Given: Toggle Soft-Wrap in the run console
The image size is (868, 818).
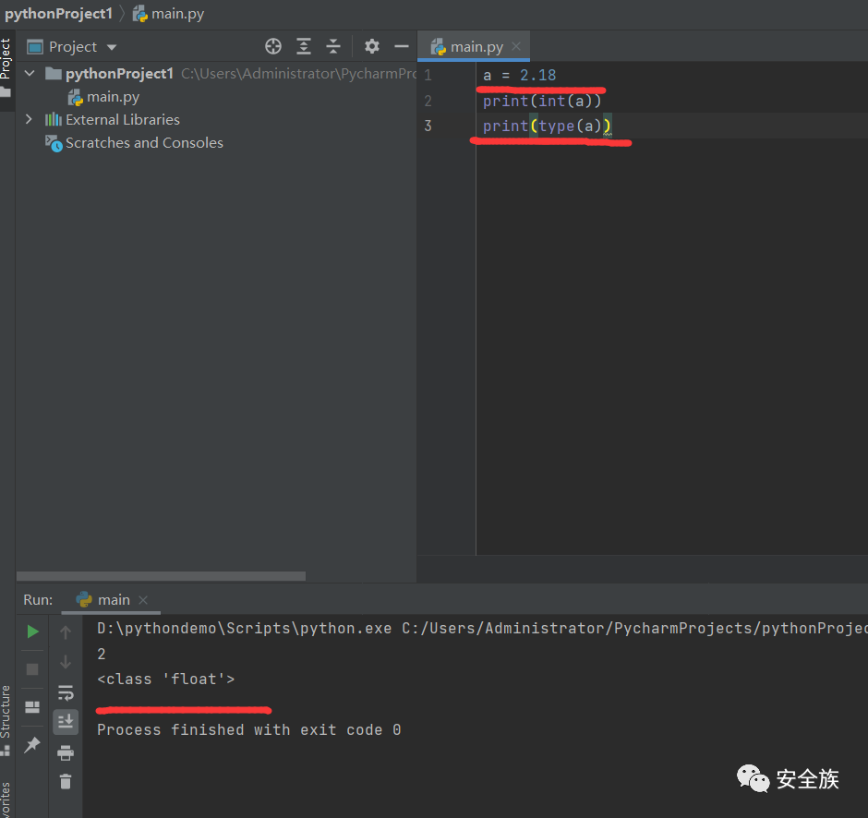Looking at the screenshot, I should pos(66,692).
